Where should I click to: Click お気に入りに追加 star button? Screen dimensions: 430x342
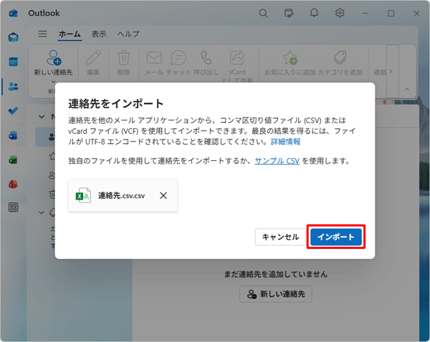pyautogui.click(x=290, y=63)
